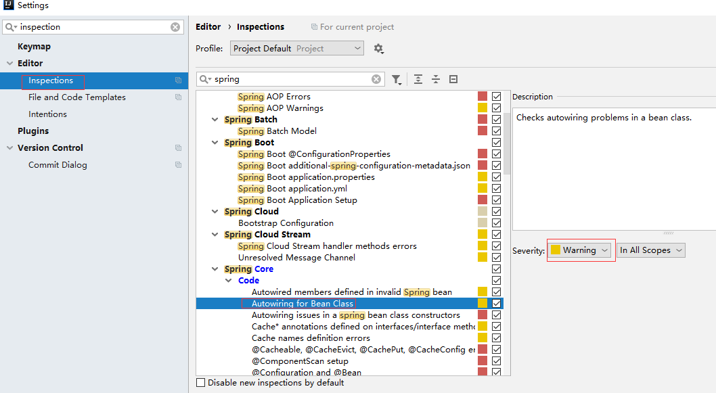Open the Severity 'Warning' dropdown
Screen dimensions: 716x393
point(580,250)
